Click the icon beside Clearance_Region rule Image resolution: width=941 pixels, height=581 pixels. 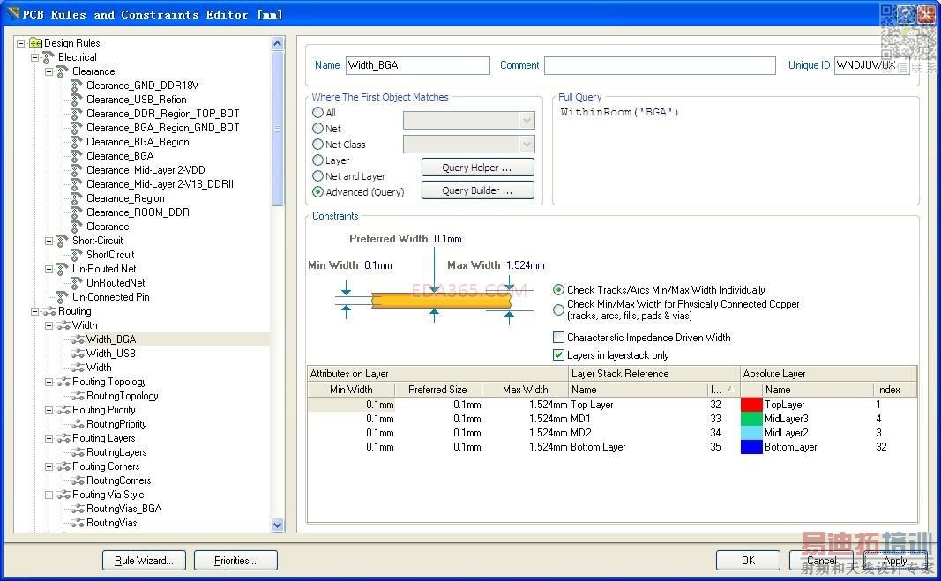[x=77, y=198]
